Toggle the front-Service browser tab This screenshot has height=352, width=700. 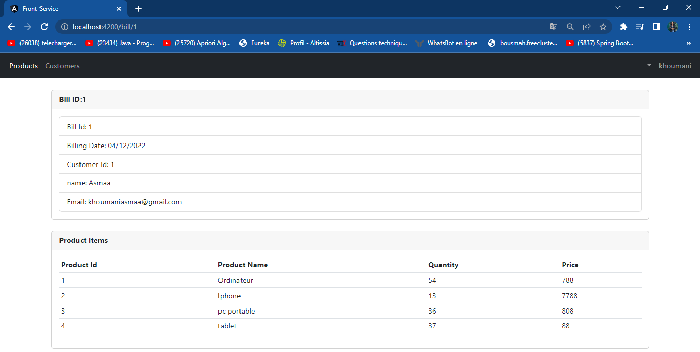62,8
